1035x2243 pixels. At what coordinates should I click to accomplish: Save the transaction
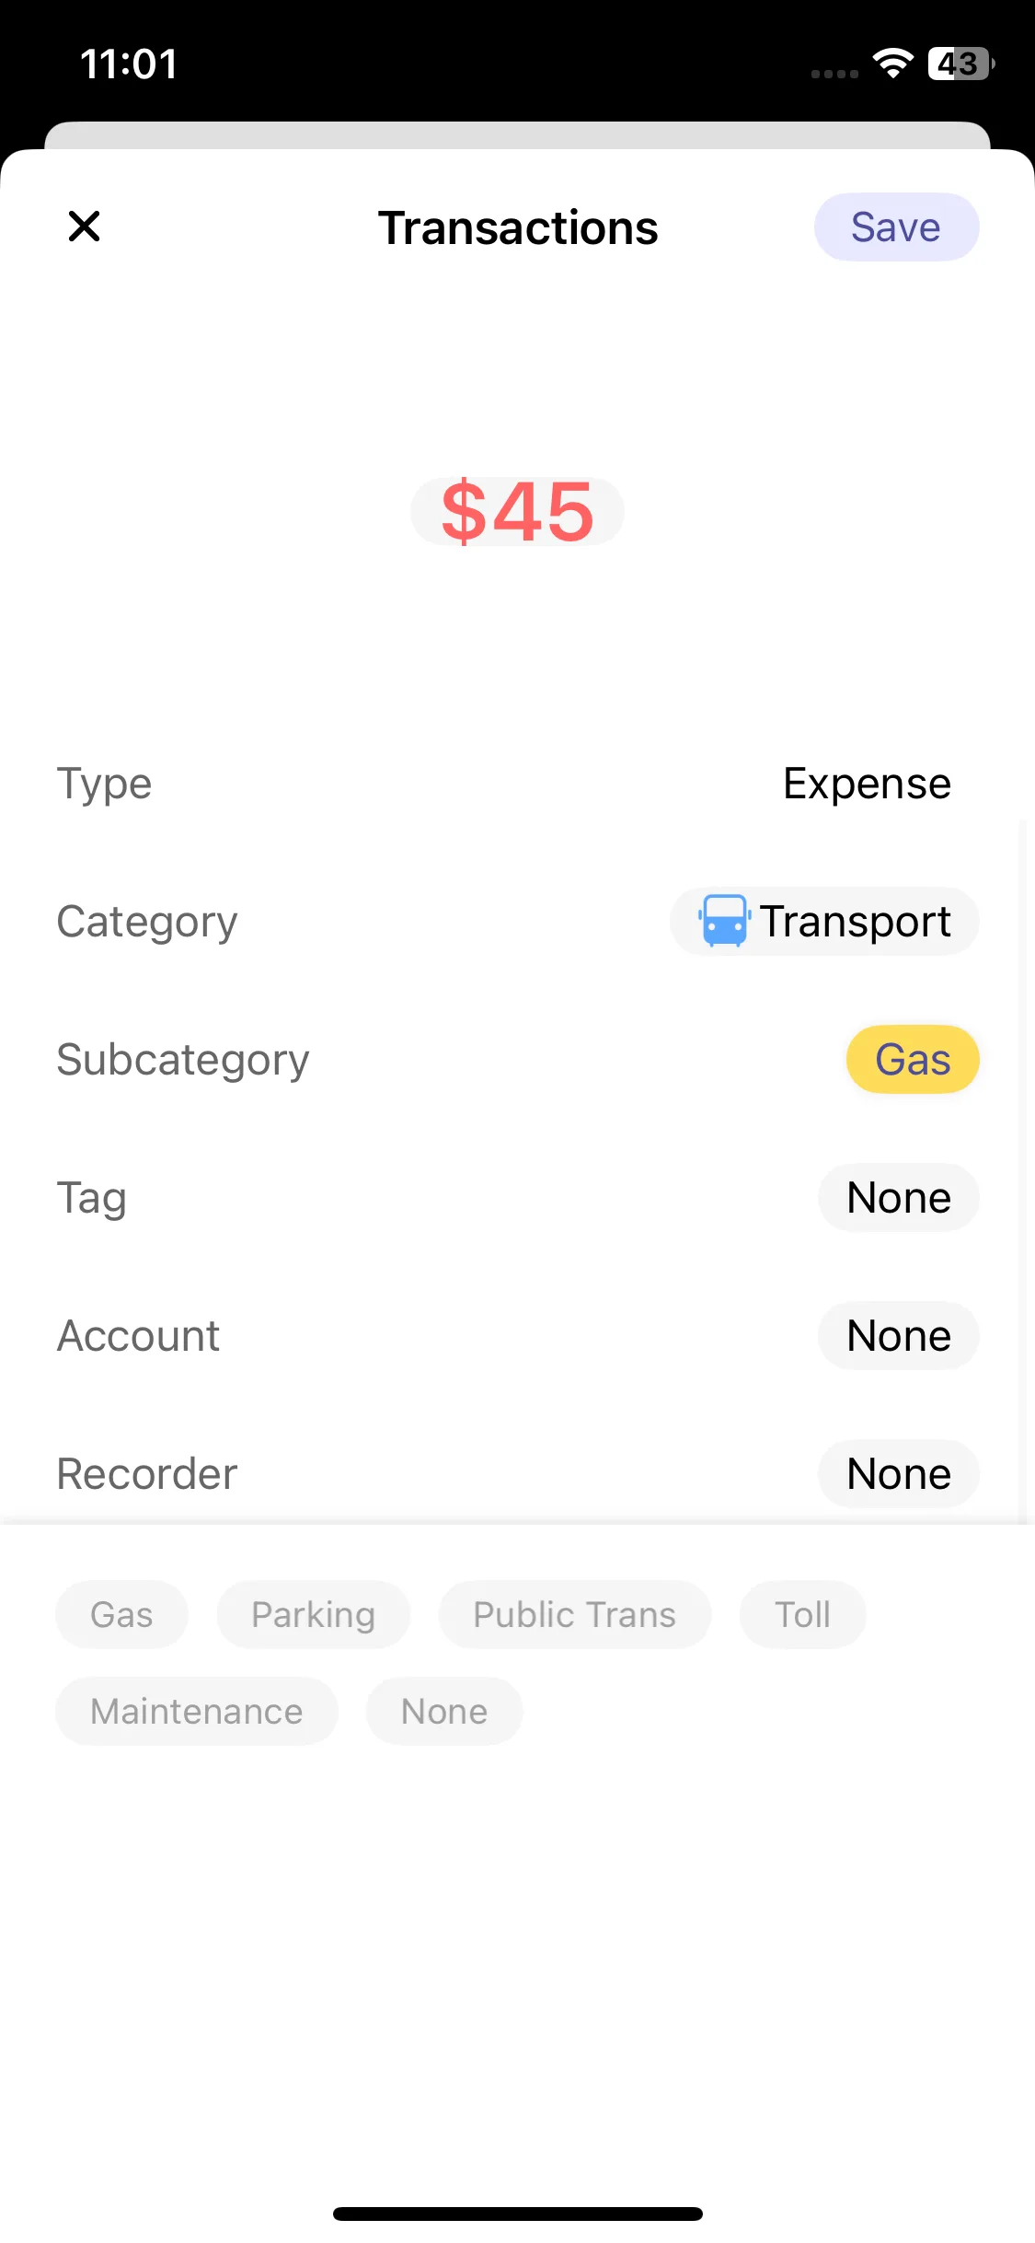(895, 227)
